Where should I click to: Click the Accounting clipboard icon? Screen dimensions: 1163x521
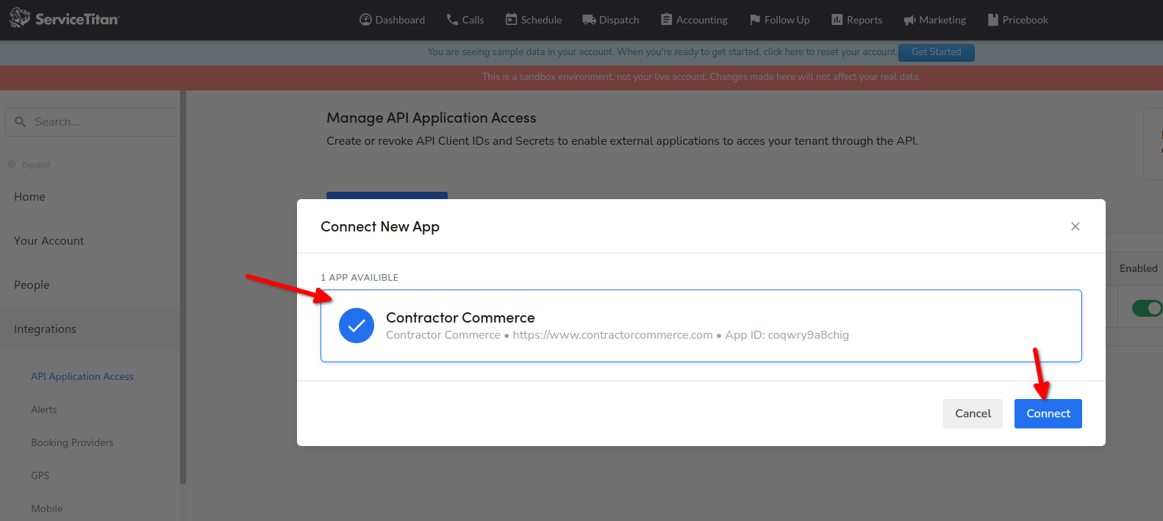coord(666,20)
